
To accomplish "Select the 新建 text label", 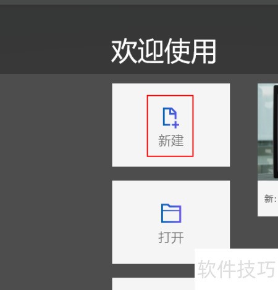I will (x=171, y=140).
